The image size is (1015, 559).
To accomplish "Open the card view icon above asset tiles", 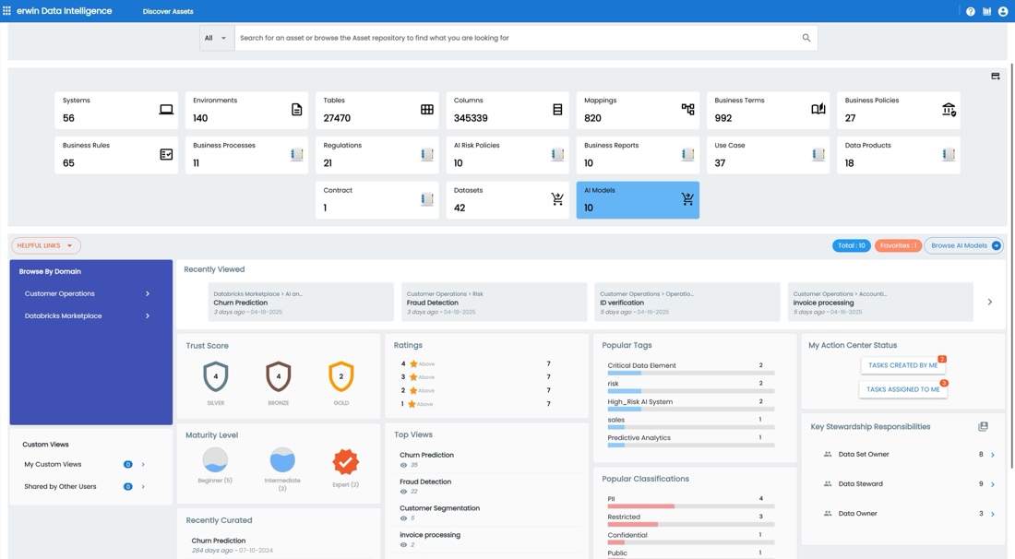I will point(995,77).
